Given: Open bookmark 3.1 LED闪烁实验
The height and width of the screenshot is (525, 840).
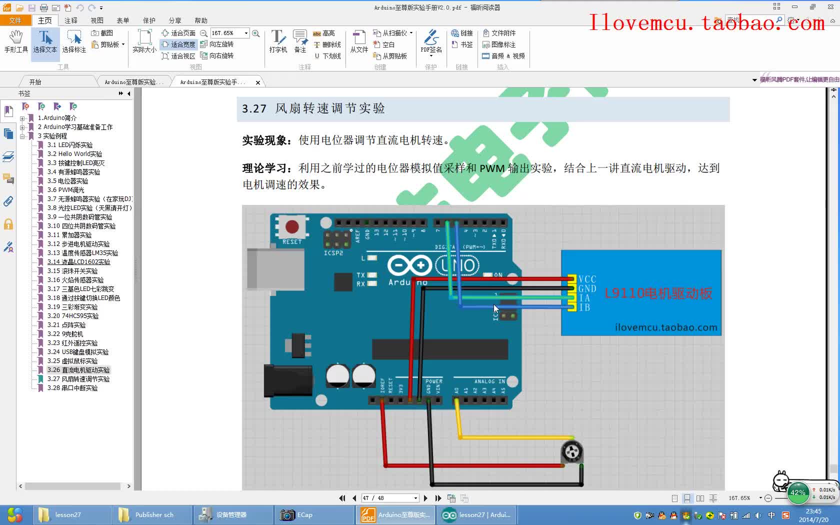Looking at the screenshot, I should [x=70, y=145].
